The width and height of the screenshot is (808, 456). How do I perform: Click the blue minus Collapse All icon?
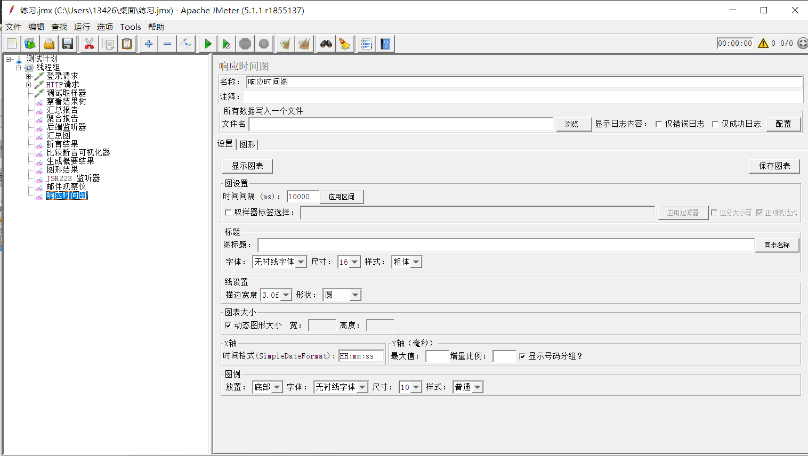click(x=167, y=44)
